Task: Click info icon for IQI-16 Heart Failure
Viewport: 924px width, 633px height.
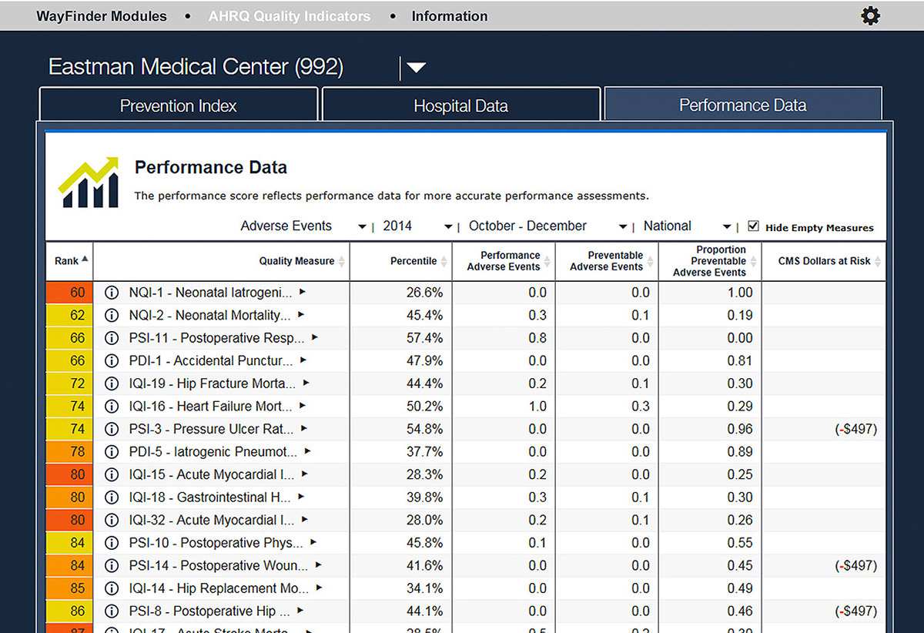Action: pyautogui.click(x=112, y=406)
